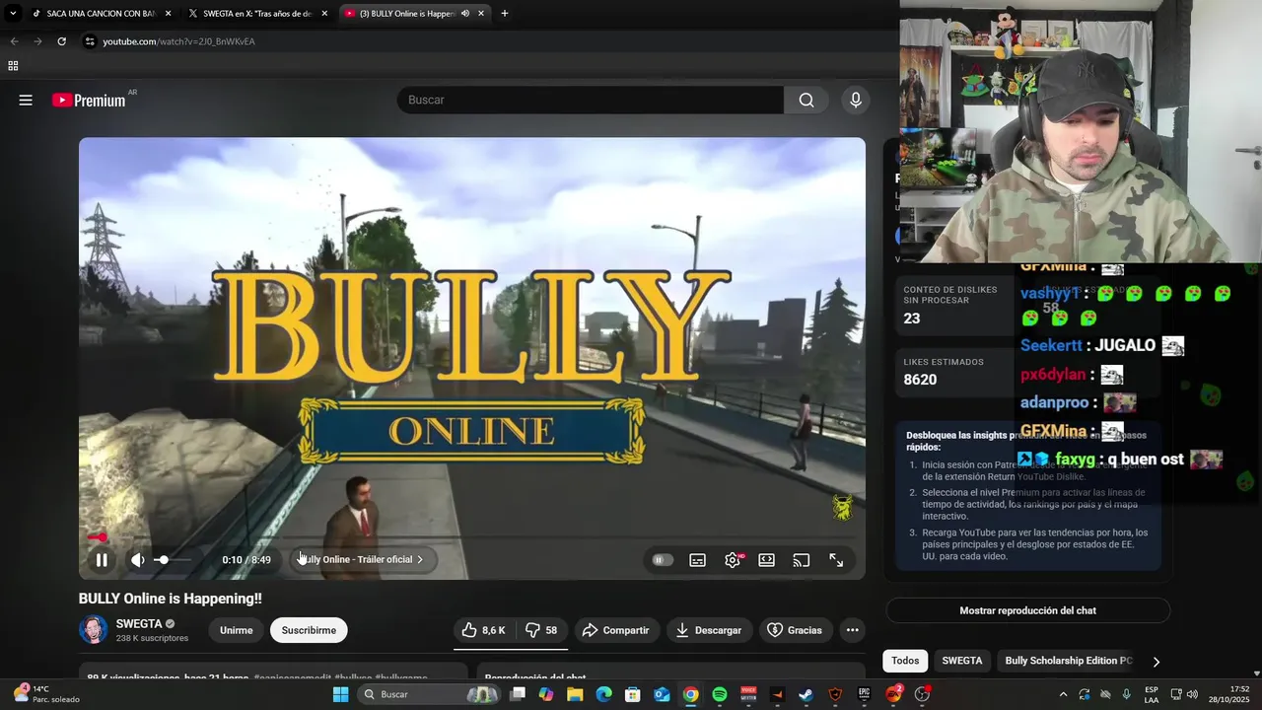The height and width of the screenshot is (710, 1262).
Task: Expand the Bully Online - Tráiler oficial chapter
Action: (361, 559)
